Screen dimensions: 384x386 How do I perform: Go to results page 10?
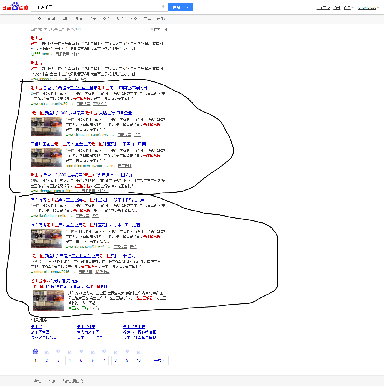139,360
